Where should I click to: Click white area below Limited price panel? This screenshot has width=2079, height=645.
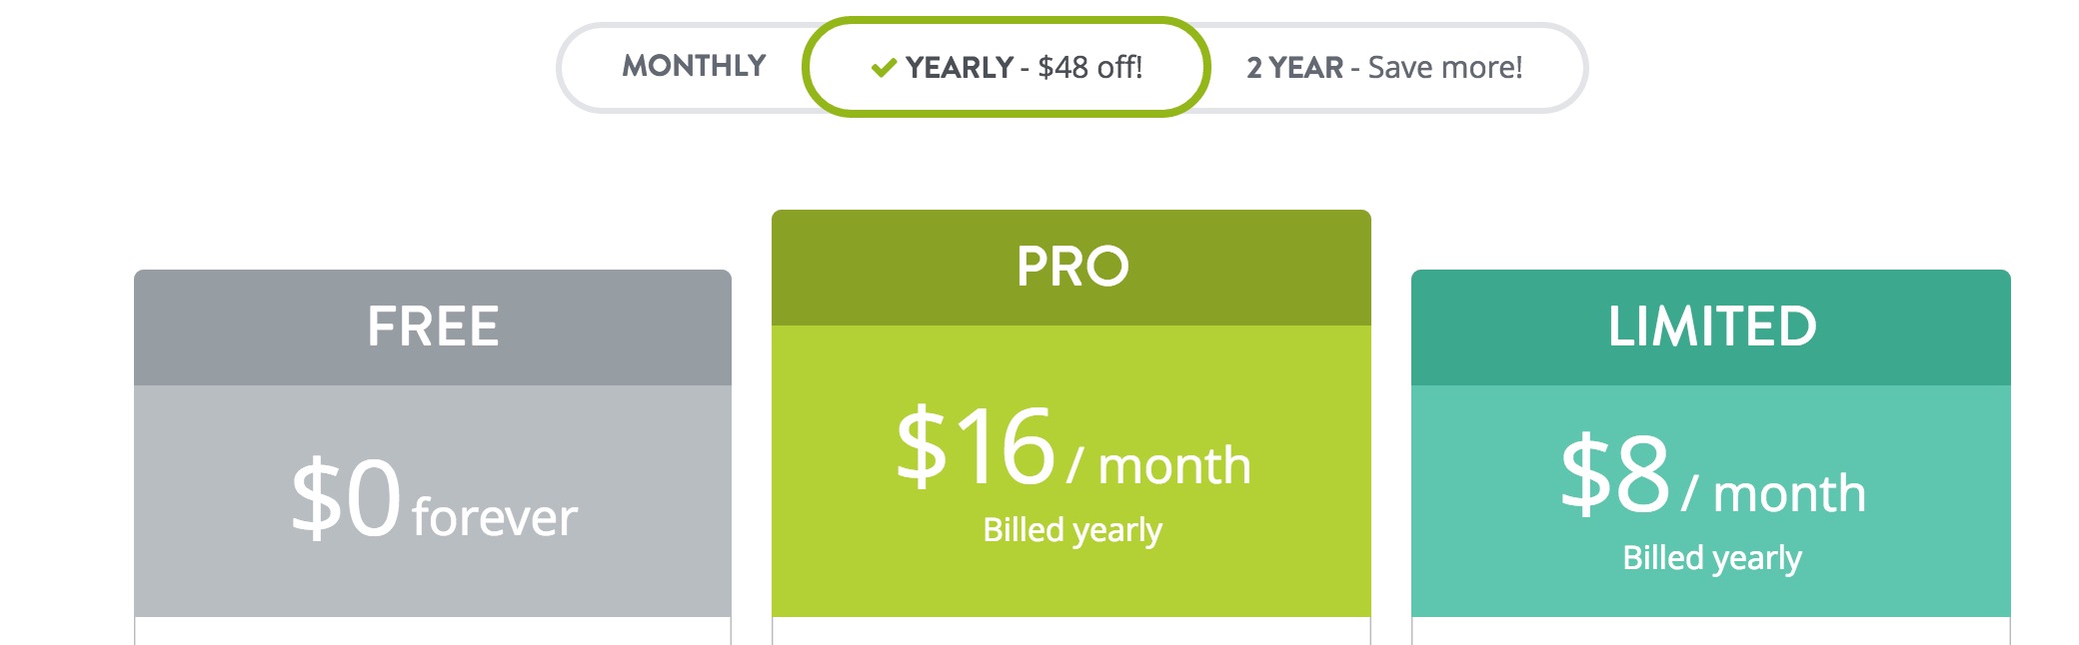click(x=1711, y=631)
